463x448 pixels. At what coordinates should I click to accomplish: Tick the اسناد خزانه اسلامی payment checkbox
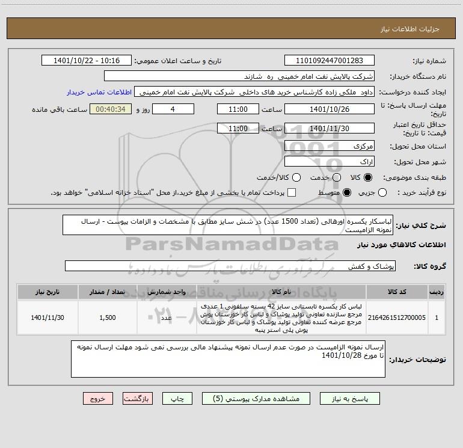point(292,193)
